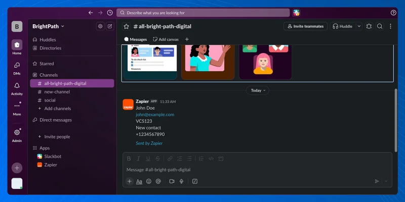
Task: Open the Add canvas tab
Action: 166,39
